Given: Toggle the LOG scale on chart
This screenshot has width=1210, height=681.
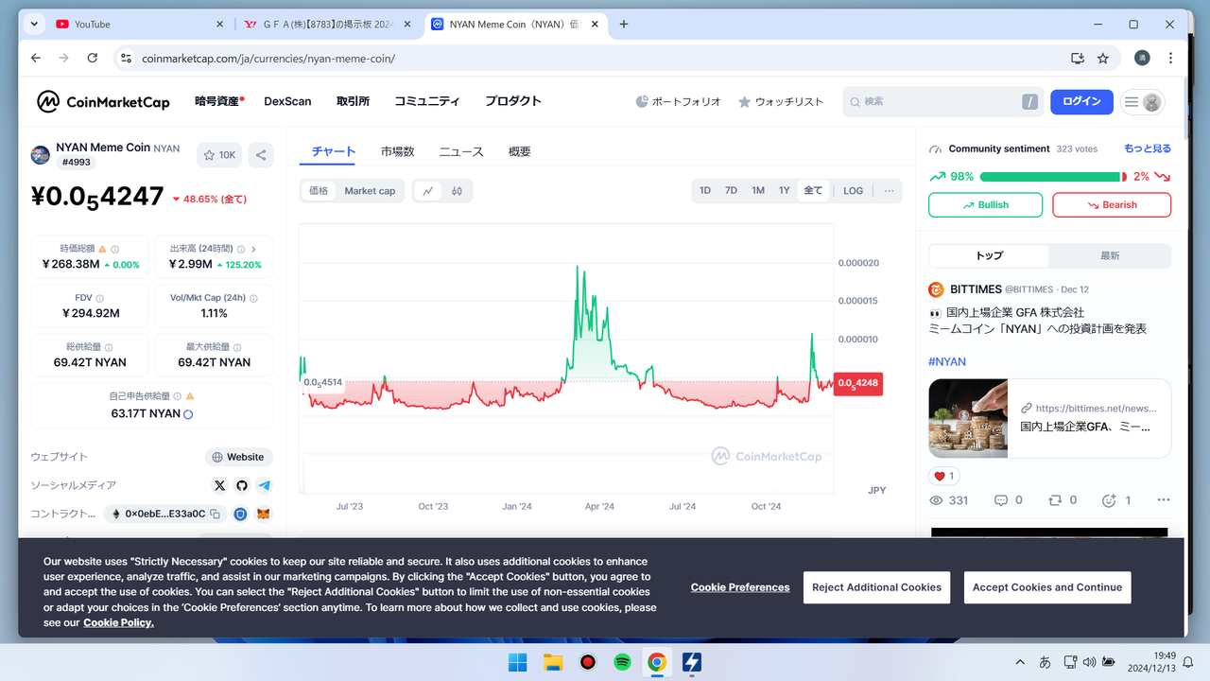Looking at the screenshot, I should coord(853,191).
